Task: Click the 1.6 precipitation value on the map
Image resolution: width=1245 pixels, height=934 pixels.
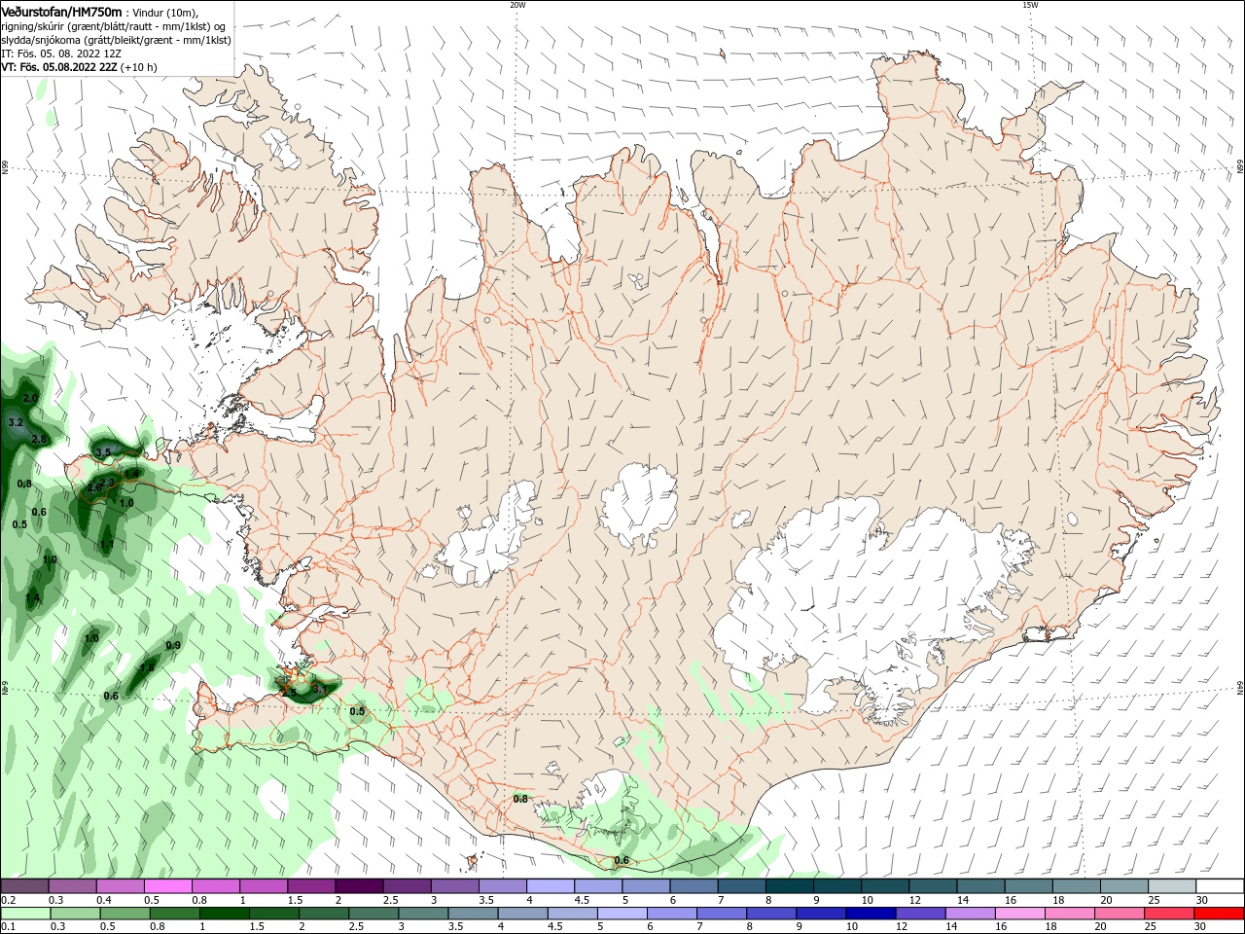Action: coord(147,668)
